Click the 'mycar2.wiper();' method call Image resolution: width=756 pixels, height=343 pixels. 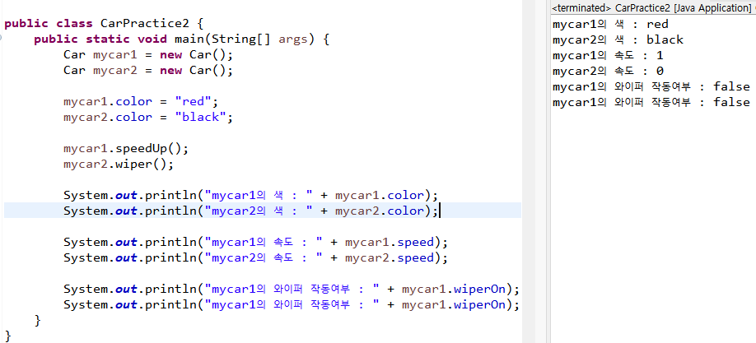coord(118,164)
